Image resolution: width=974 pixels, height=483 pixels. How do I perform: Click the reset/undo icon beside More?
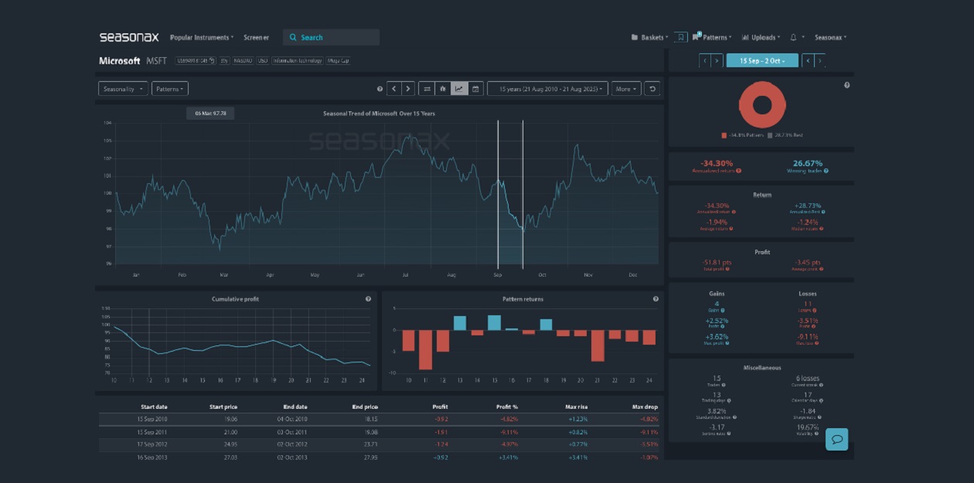pos(652,89)
